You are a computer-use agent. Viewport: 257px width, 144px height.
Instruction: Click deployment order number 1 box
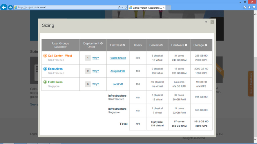tap(88, 58)
